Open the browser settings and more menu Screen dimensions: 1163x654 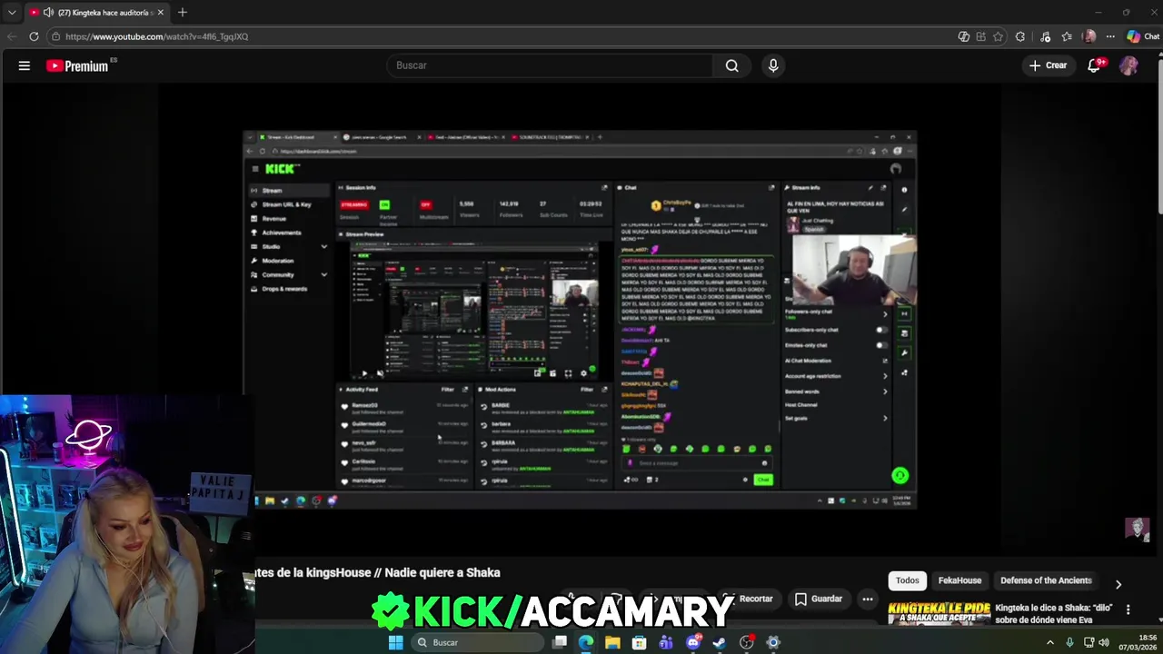pyautogui.click(x=1110, y=36)
